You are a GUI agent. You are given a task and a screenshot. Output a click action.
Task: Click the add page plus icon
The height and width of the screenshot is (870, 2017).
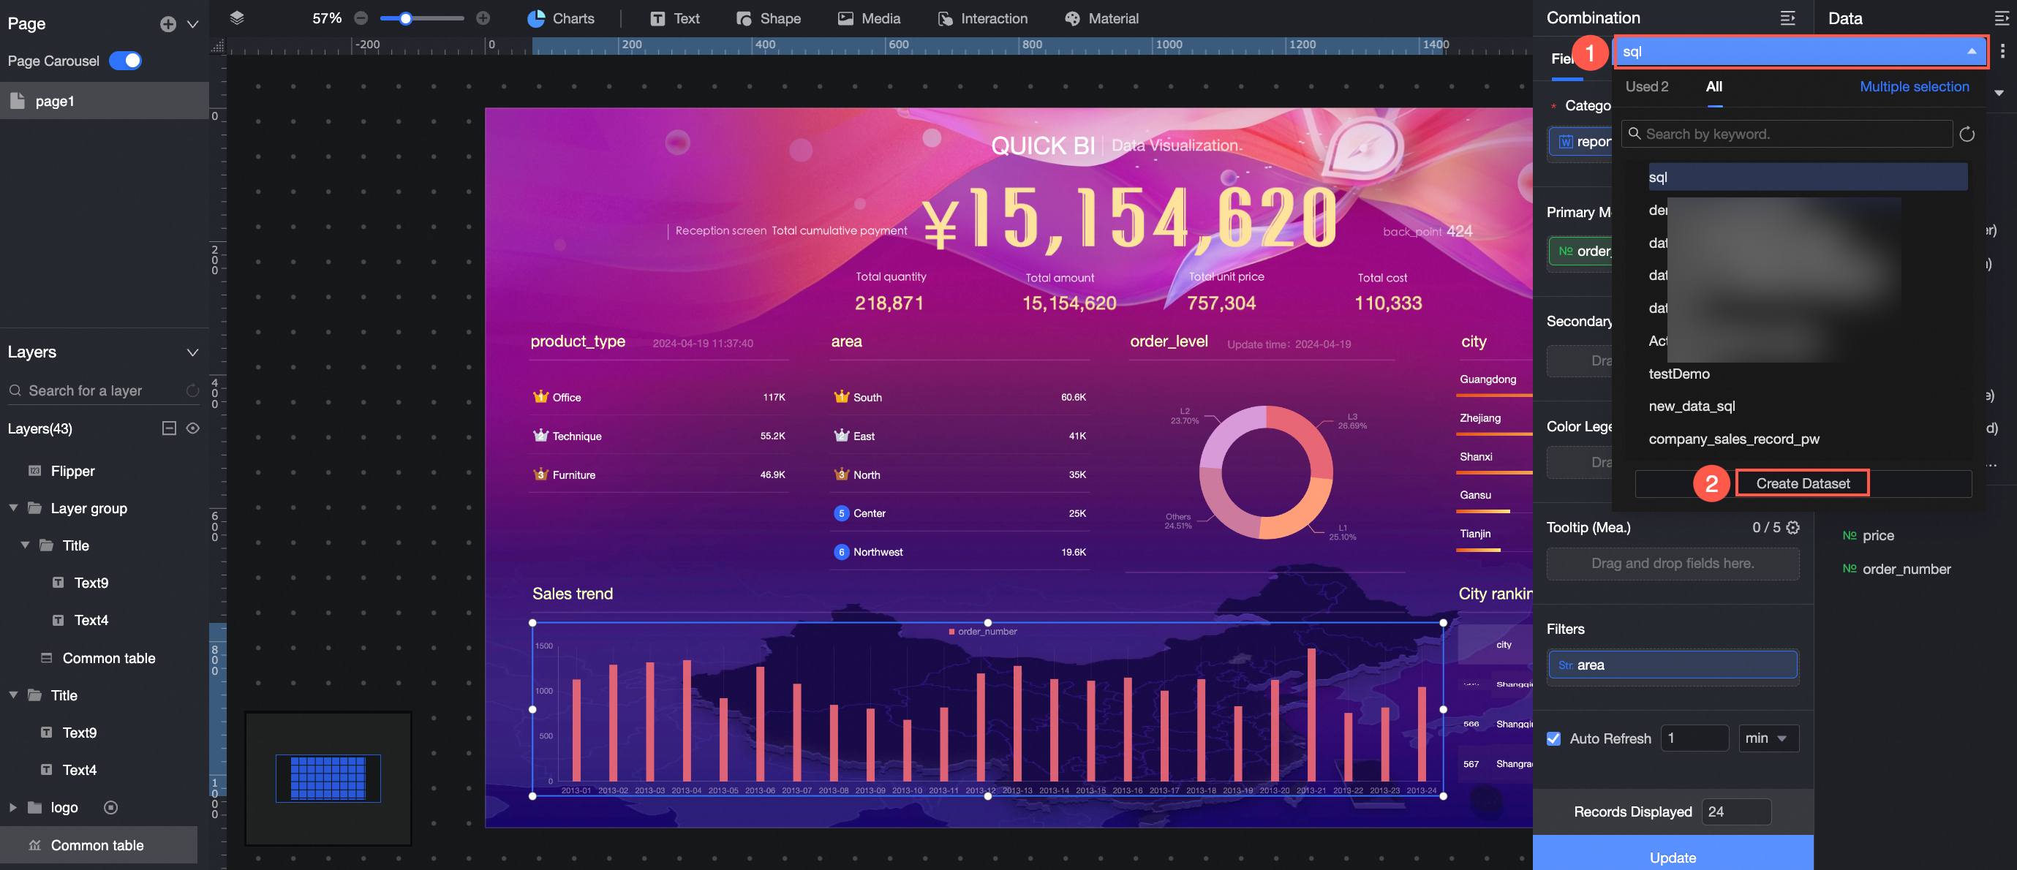[x=167, y=24]
